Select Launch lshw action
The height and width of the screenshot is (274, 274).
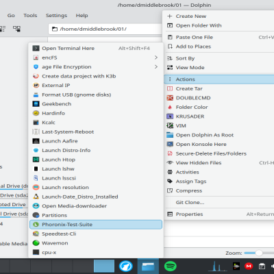(x=96, y=169)
